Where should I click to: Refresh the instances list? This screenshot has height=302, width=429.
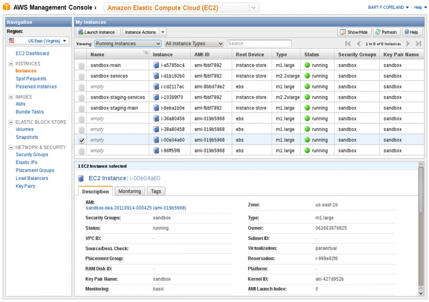click(387, 32)
